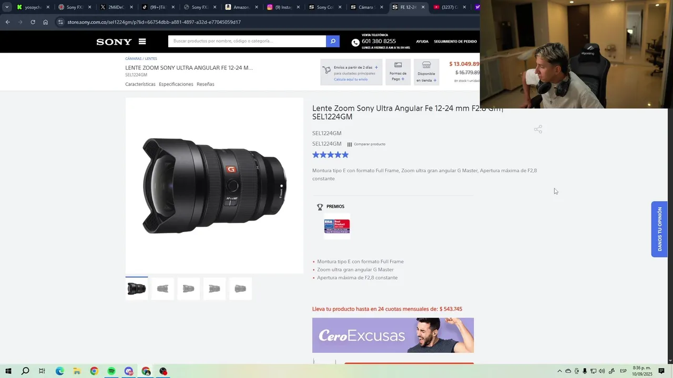This screenshot has width=673, height=378.
Task: Switch to the (9) Instagram browser tab
Action: pyautogui.click(x=283, y=7)
